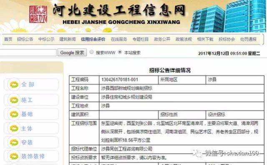Open 政策法规 in the navigation bar
Viewport: 267px width, 165px height.
click(x=184, y=39)
